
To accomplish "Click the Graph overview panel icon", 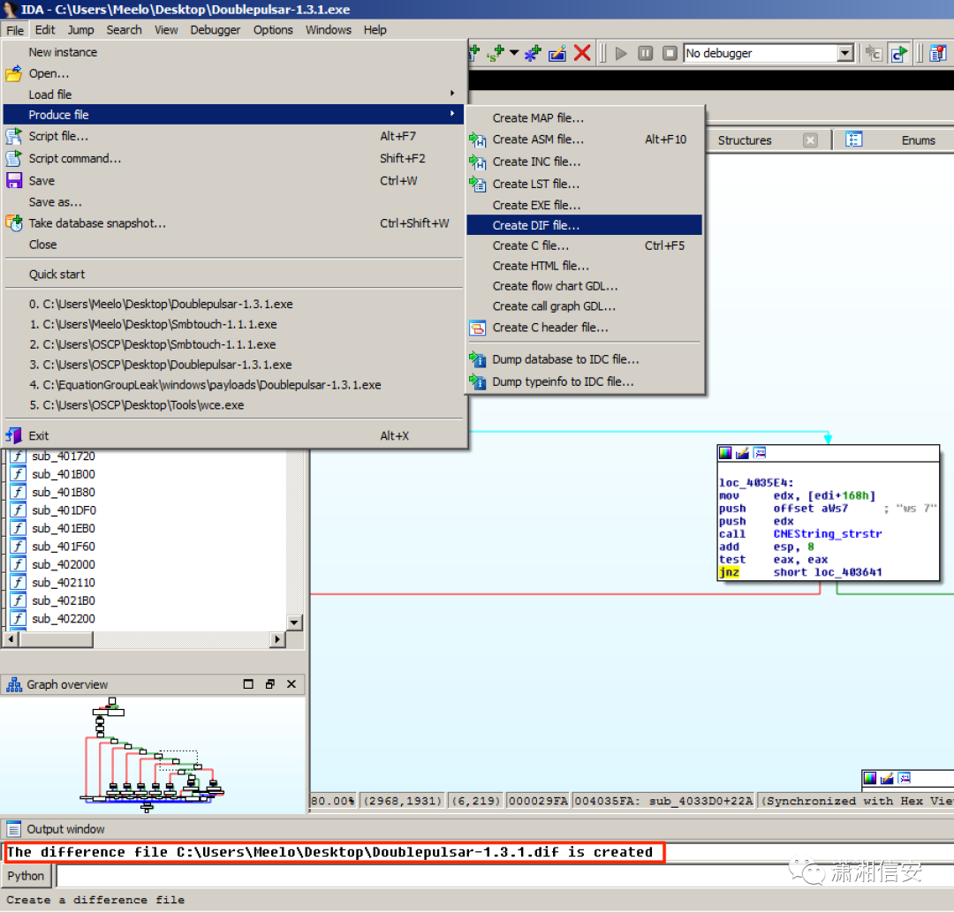I will (14, 685).
